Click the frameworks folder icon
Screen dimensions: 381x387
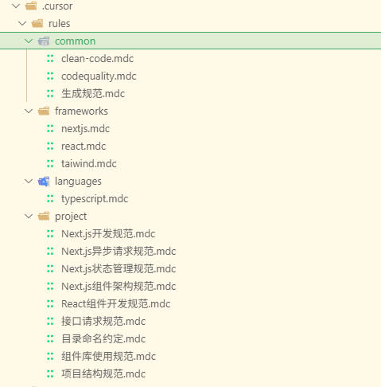tap(44, 111)
